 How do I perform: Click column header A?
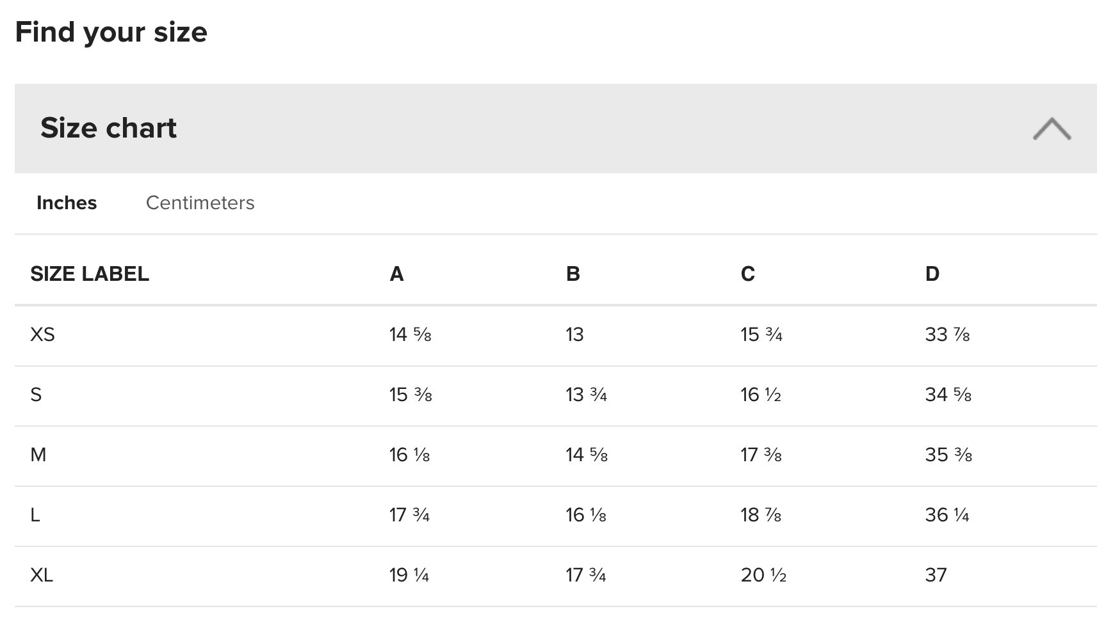[396, 274]
